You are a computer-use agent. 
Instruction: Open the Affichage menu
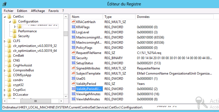38,11
